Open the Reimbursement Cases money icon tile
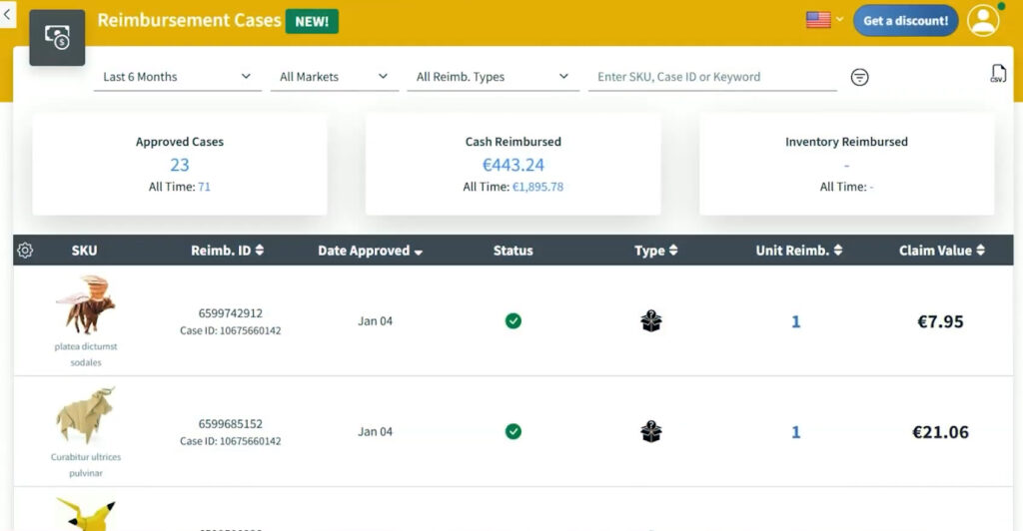Viewport: 1023px width, 531px height. pyautogui.click(x=57, y=38)
